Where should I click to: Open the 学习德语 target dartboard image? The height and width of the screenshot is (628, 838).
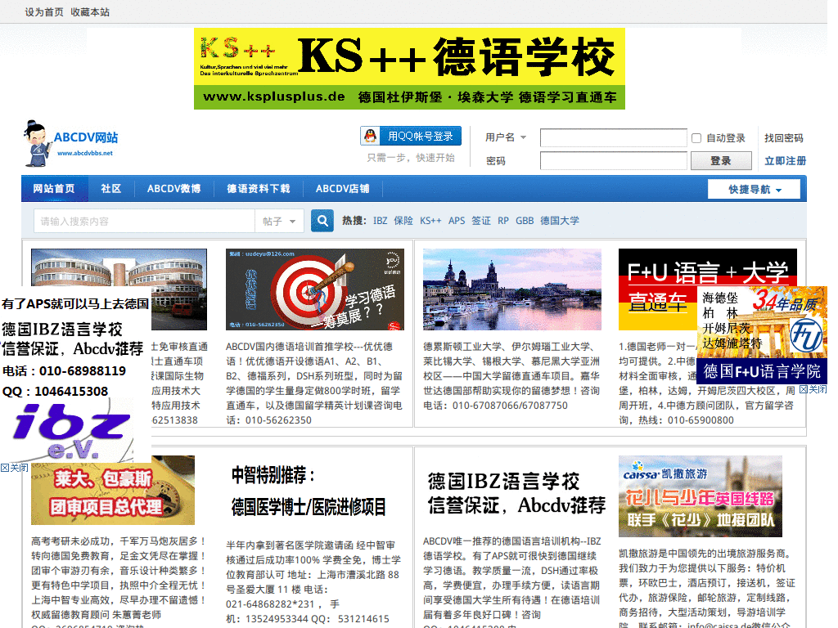pyautogui.click(x=315, y=289)
